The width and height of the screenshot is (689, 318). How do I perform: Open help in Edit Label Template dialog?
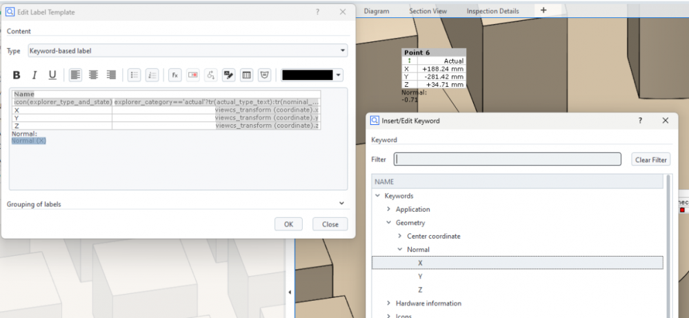pyautogui.click(x=318, y=12)
